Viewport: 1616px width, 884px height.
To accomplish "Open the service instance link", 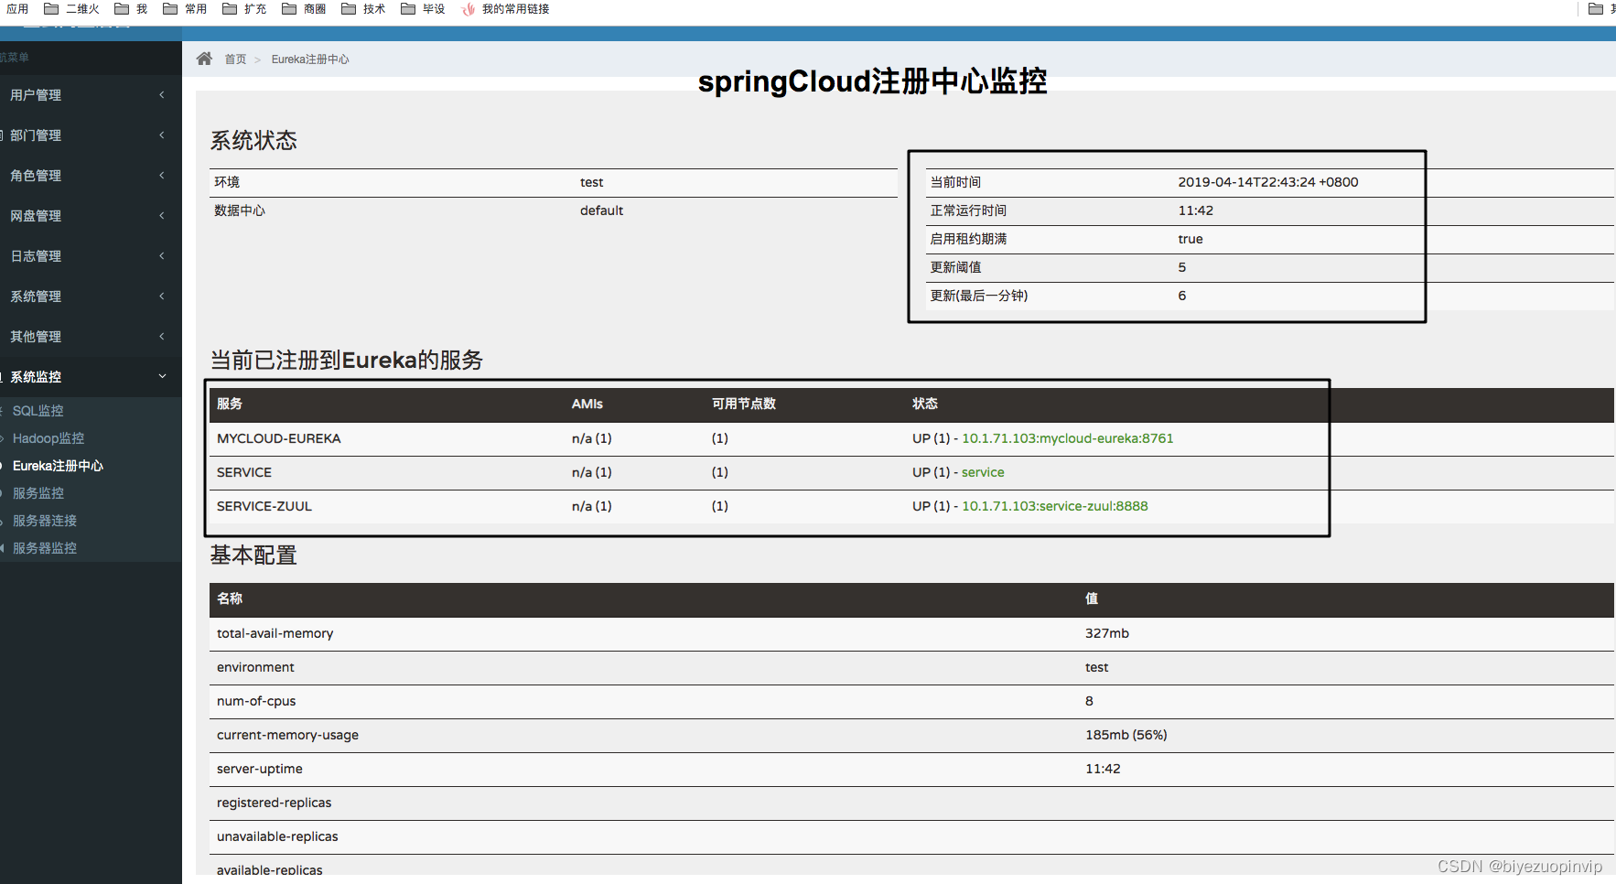I will [x=983, y=472].
